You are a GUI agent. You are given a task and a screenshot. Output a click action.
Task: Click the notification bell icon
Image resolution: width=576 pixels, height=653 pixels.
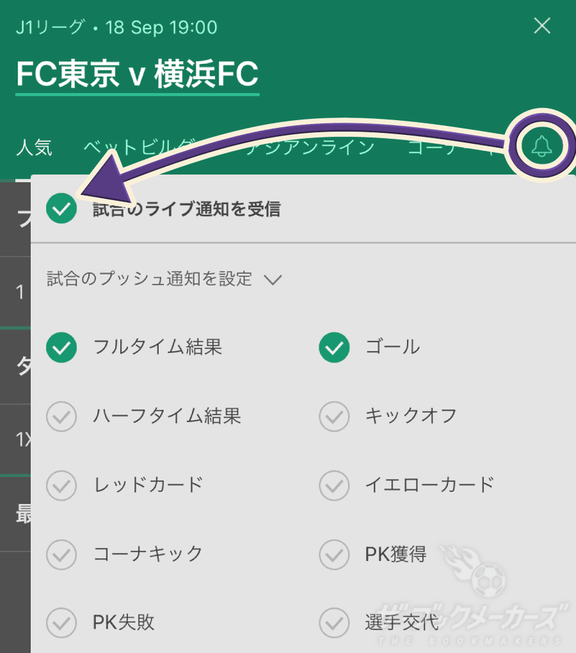[x=542, y=146]
